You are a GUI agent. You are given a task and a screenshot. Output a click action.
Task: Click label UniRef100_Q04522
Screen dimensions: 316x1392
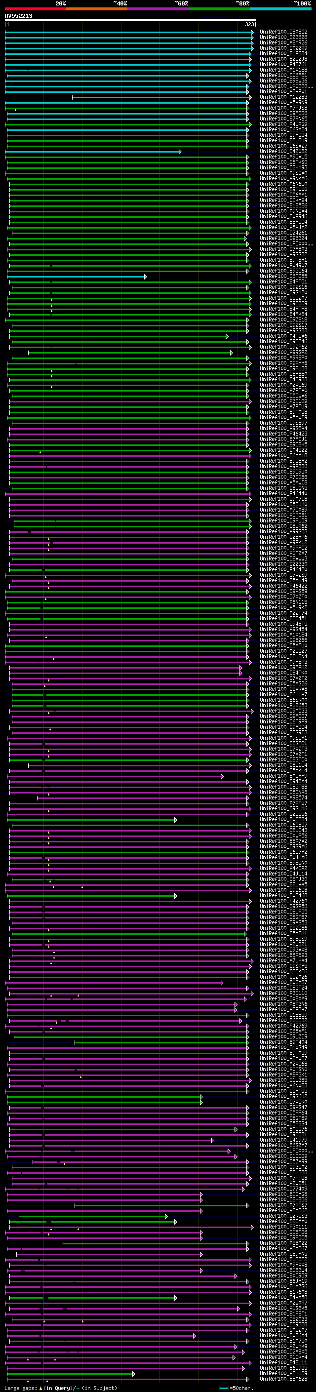[283, 449]
